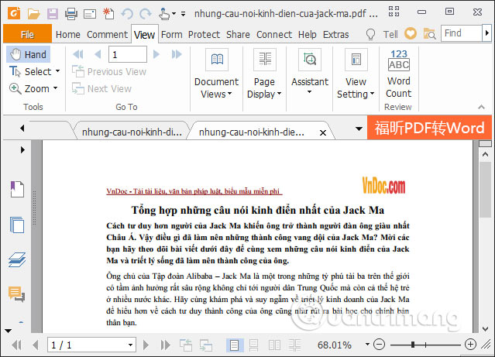Open the Extras ribbon tab
This screenshot has width=495, height=357.
pos(336,34)
